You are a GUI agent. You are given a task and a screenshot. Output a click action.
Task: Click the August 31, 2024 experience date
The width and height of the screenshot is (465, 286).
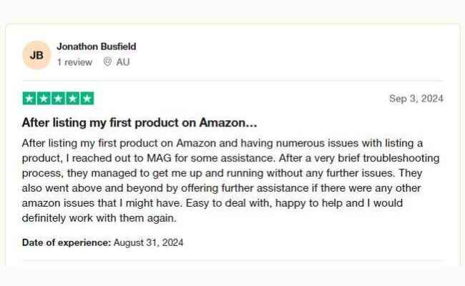149,242
